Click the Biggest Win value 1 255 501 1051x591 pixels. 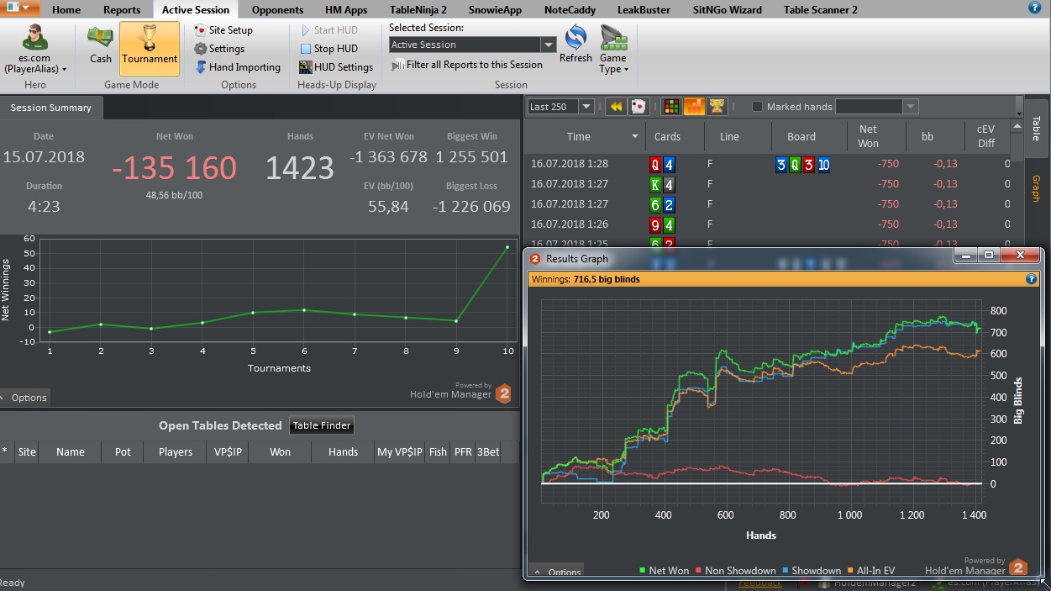tap(471, 157)
